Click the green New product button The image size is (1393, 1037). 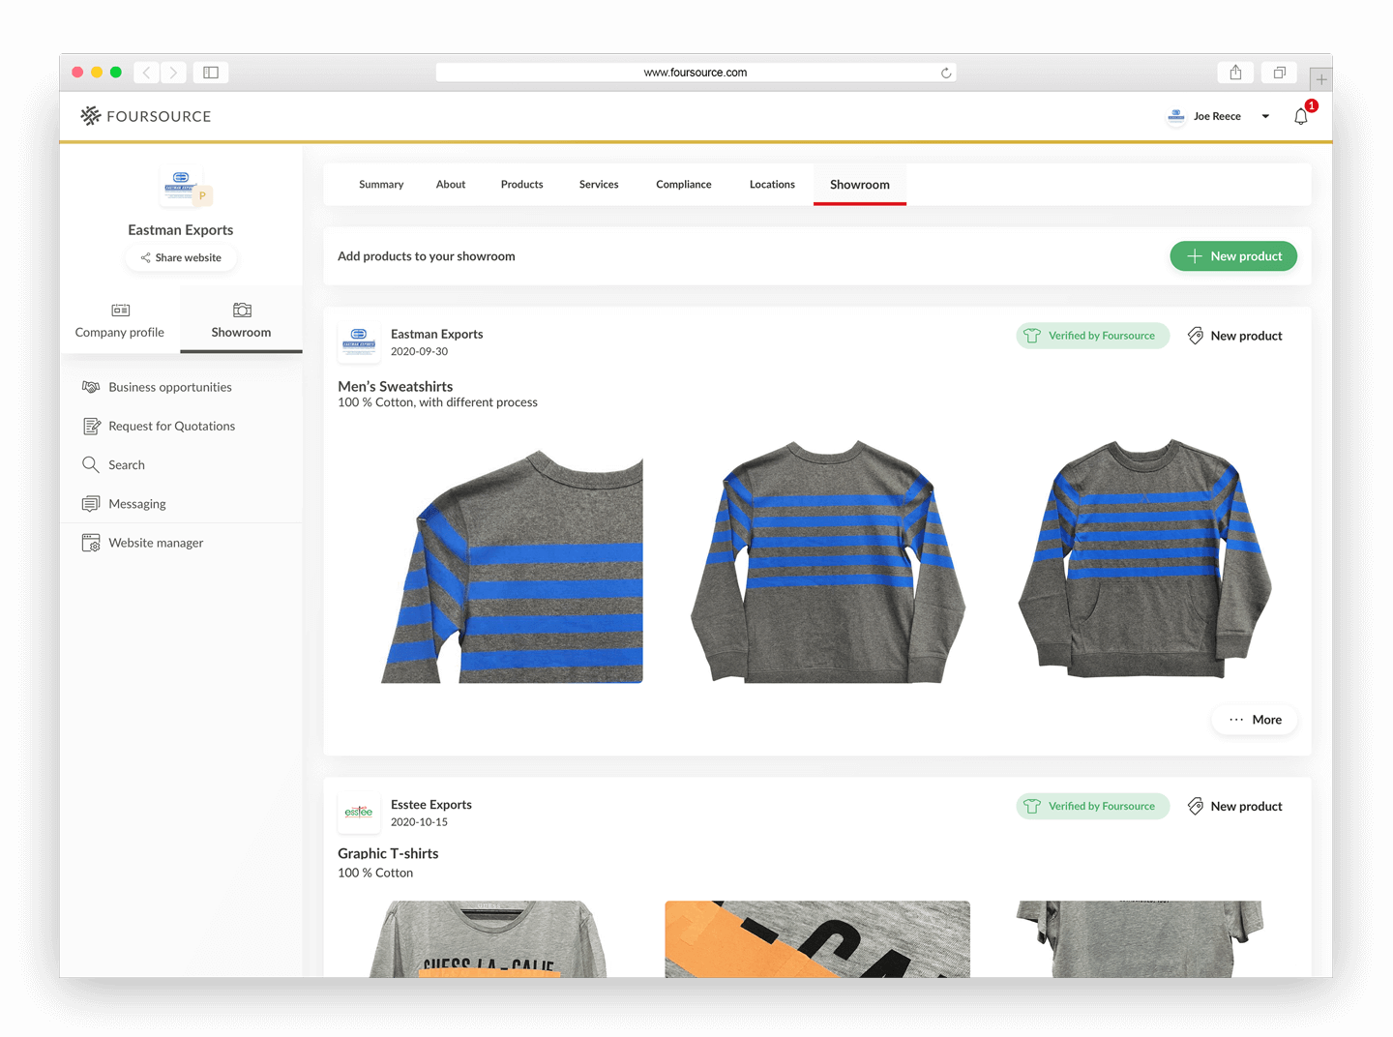point(1233,255)
